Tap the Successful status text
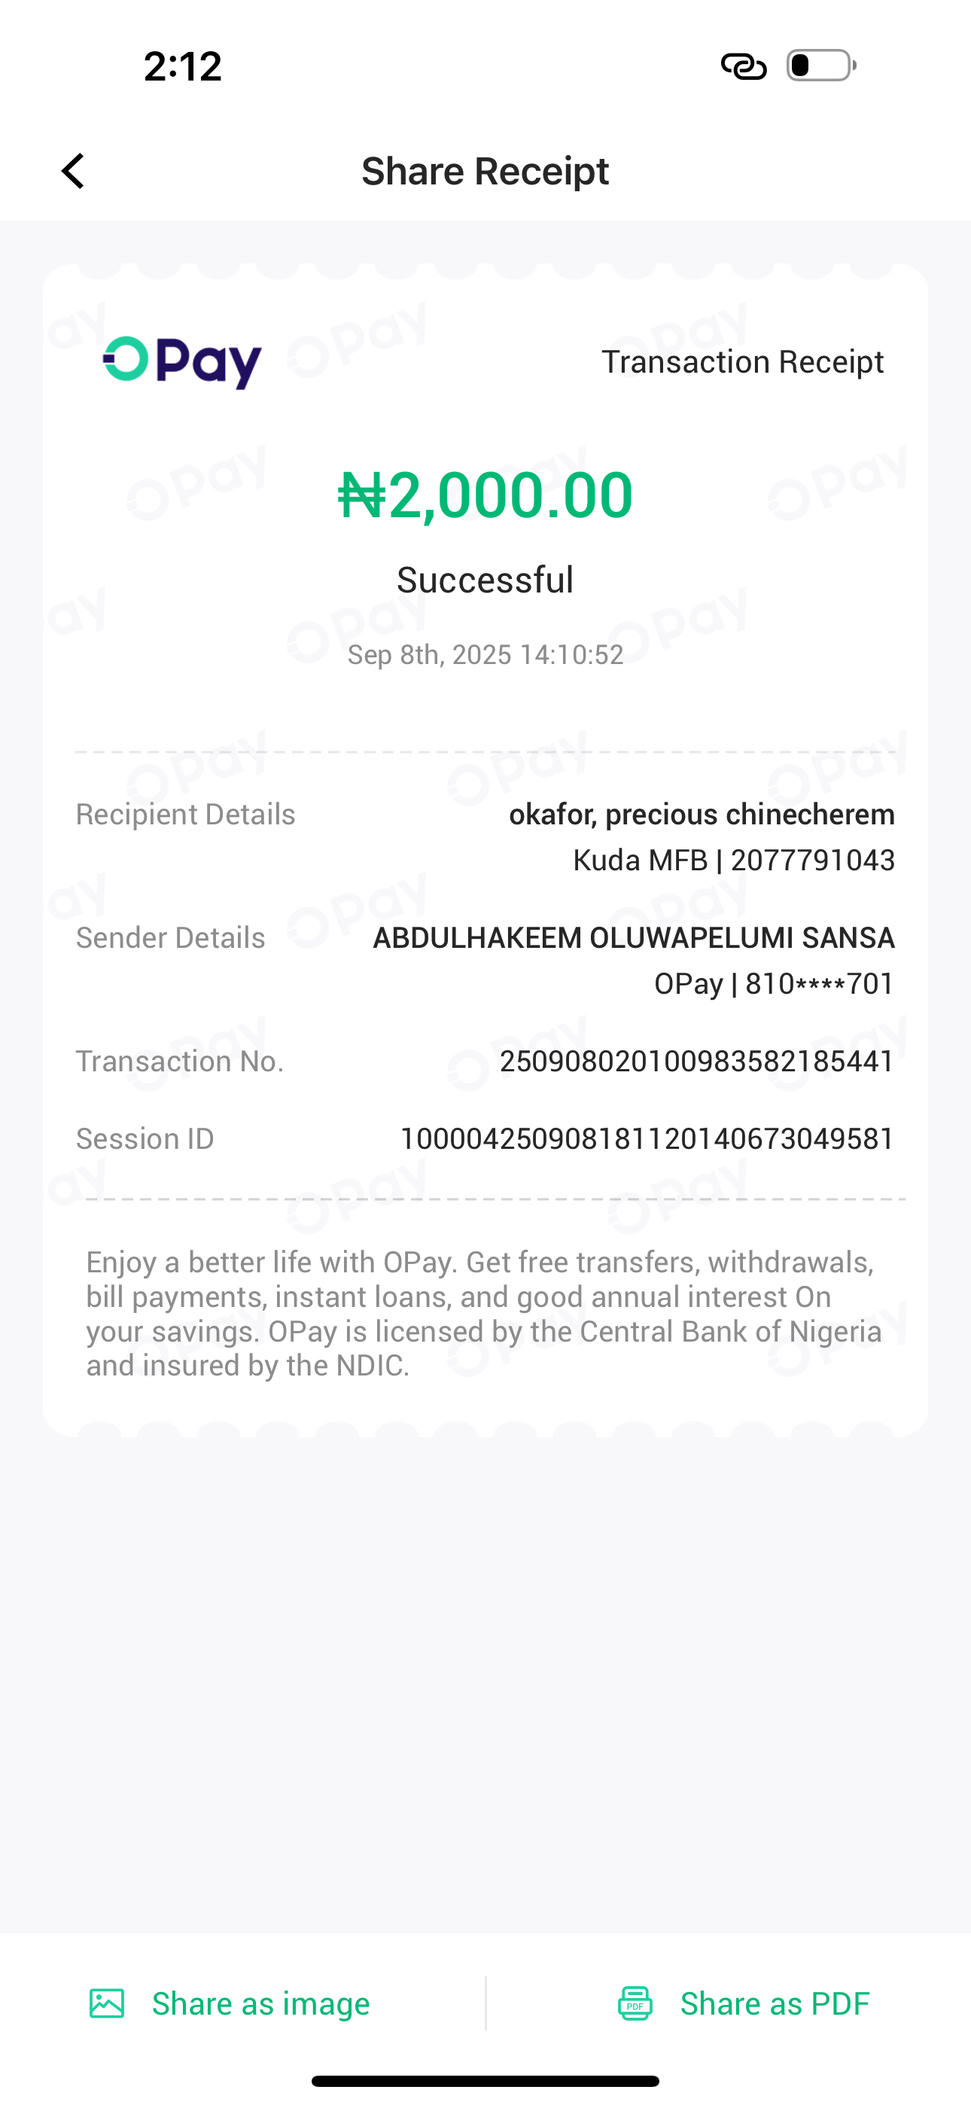The width and height of the screenshot is (971, 2105). point(485,580)
